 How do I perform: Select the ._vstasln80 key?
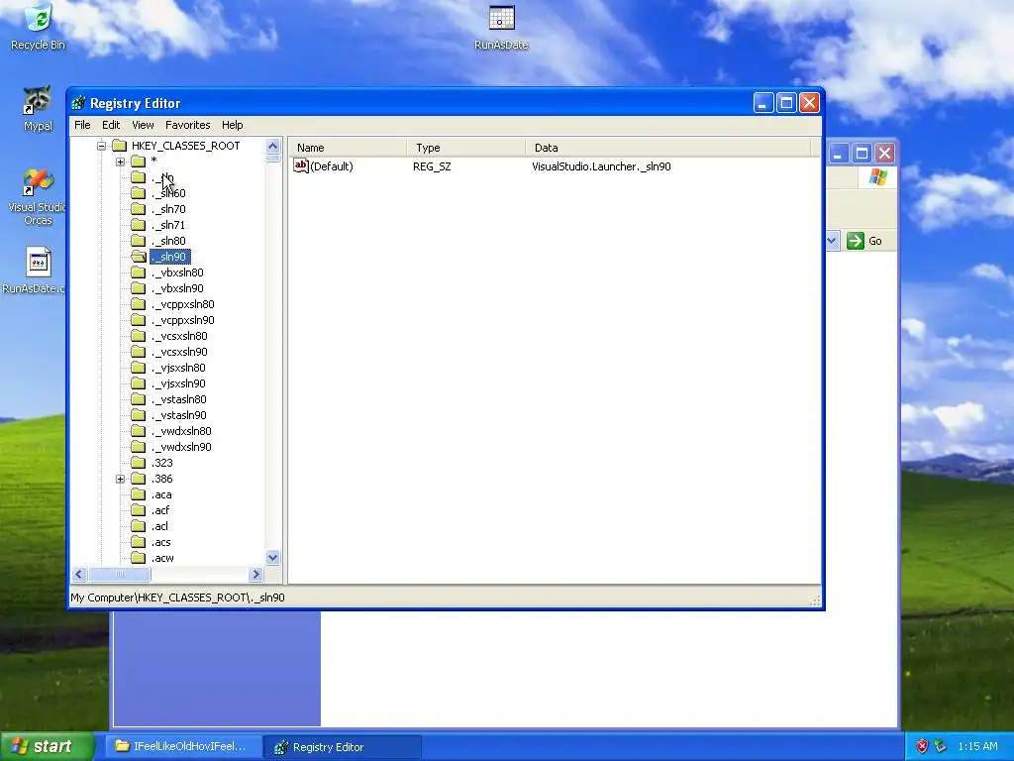click(x=179, y=399)
